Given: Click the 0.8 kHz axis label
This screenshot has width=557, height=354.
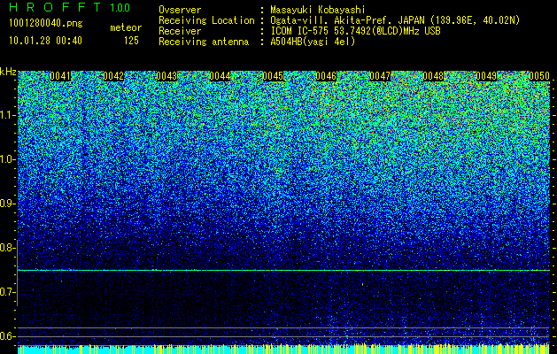Looking at the screenshot, I should [8, 248].
